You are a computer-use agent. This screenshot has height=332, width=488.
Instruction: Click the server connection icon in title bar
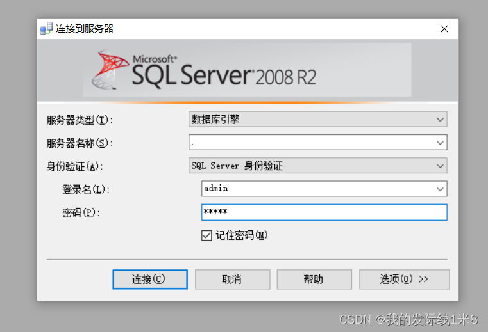[x=46, y=28]
